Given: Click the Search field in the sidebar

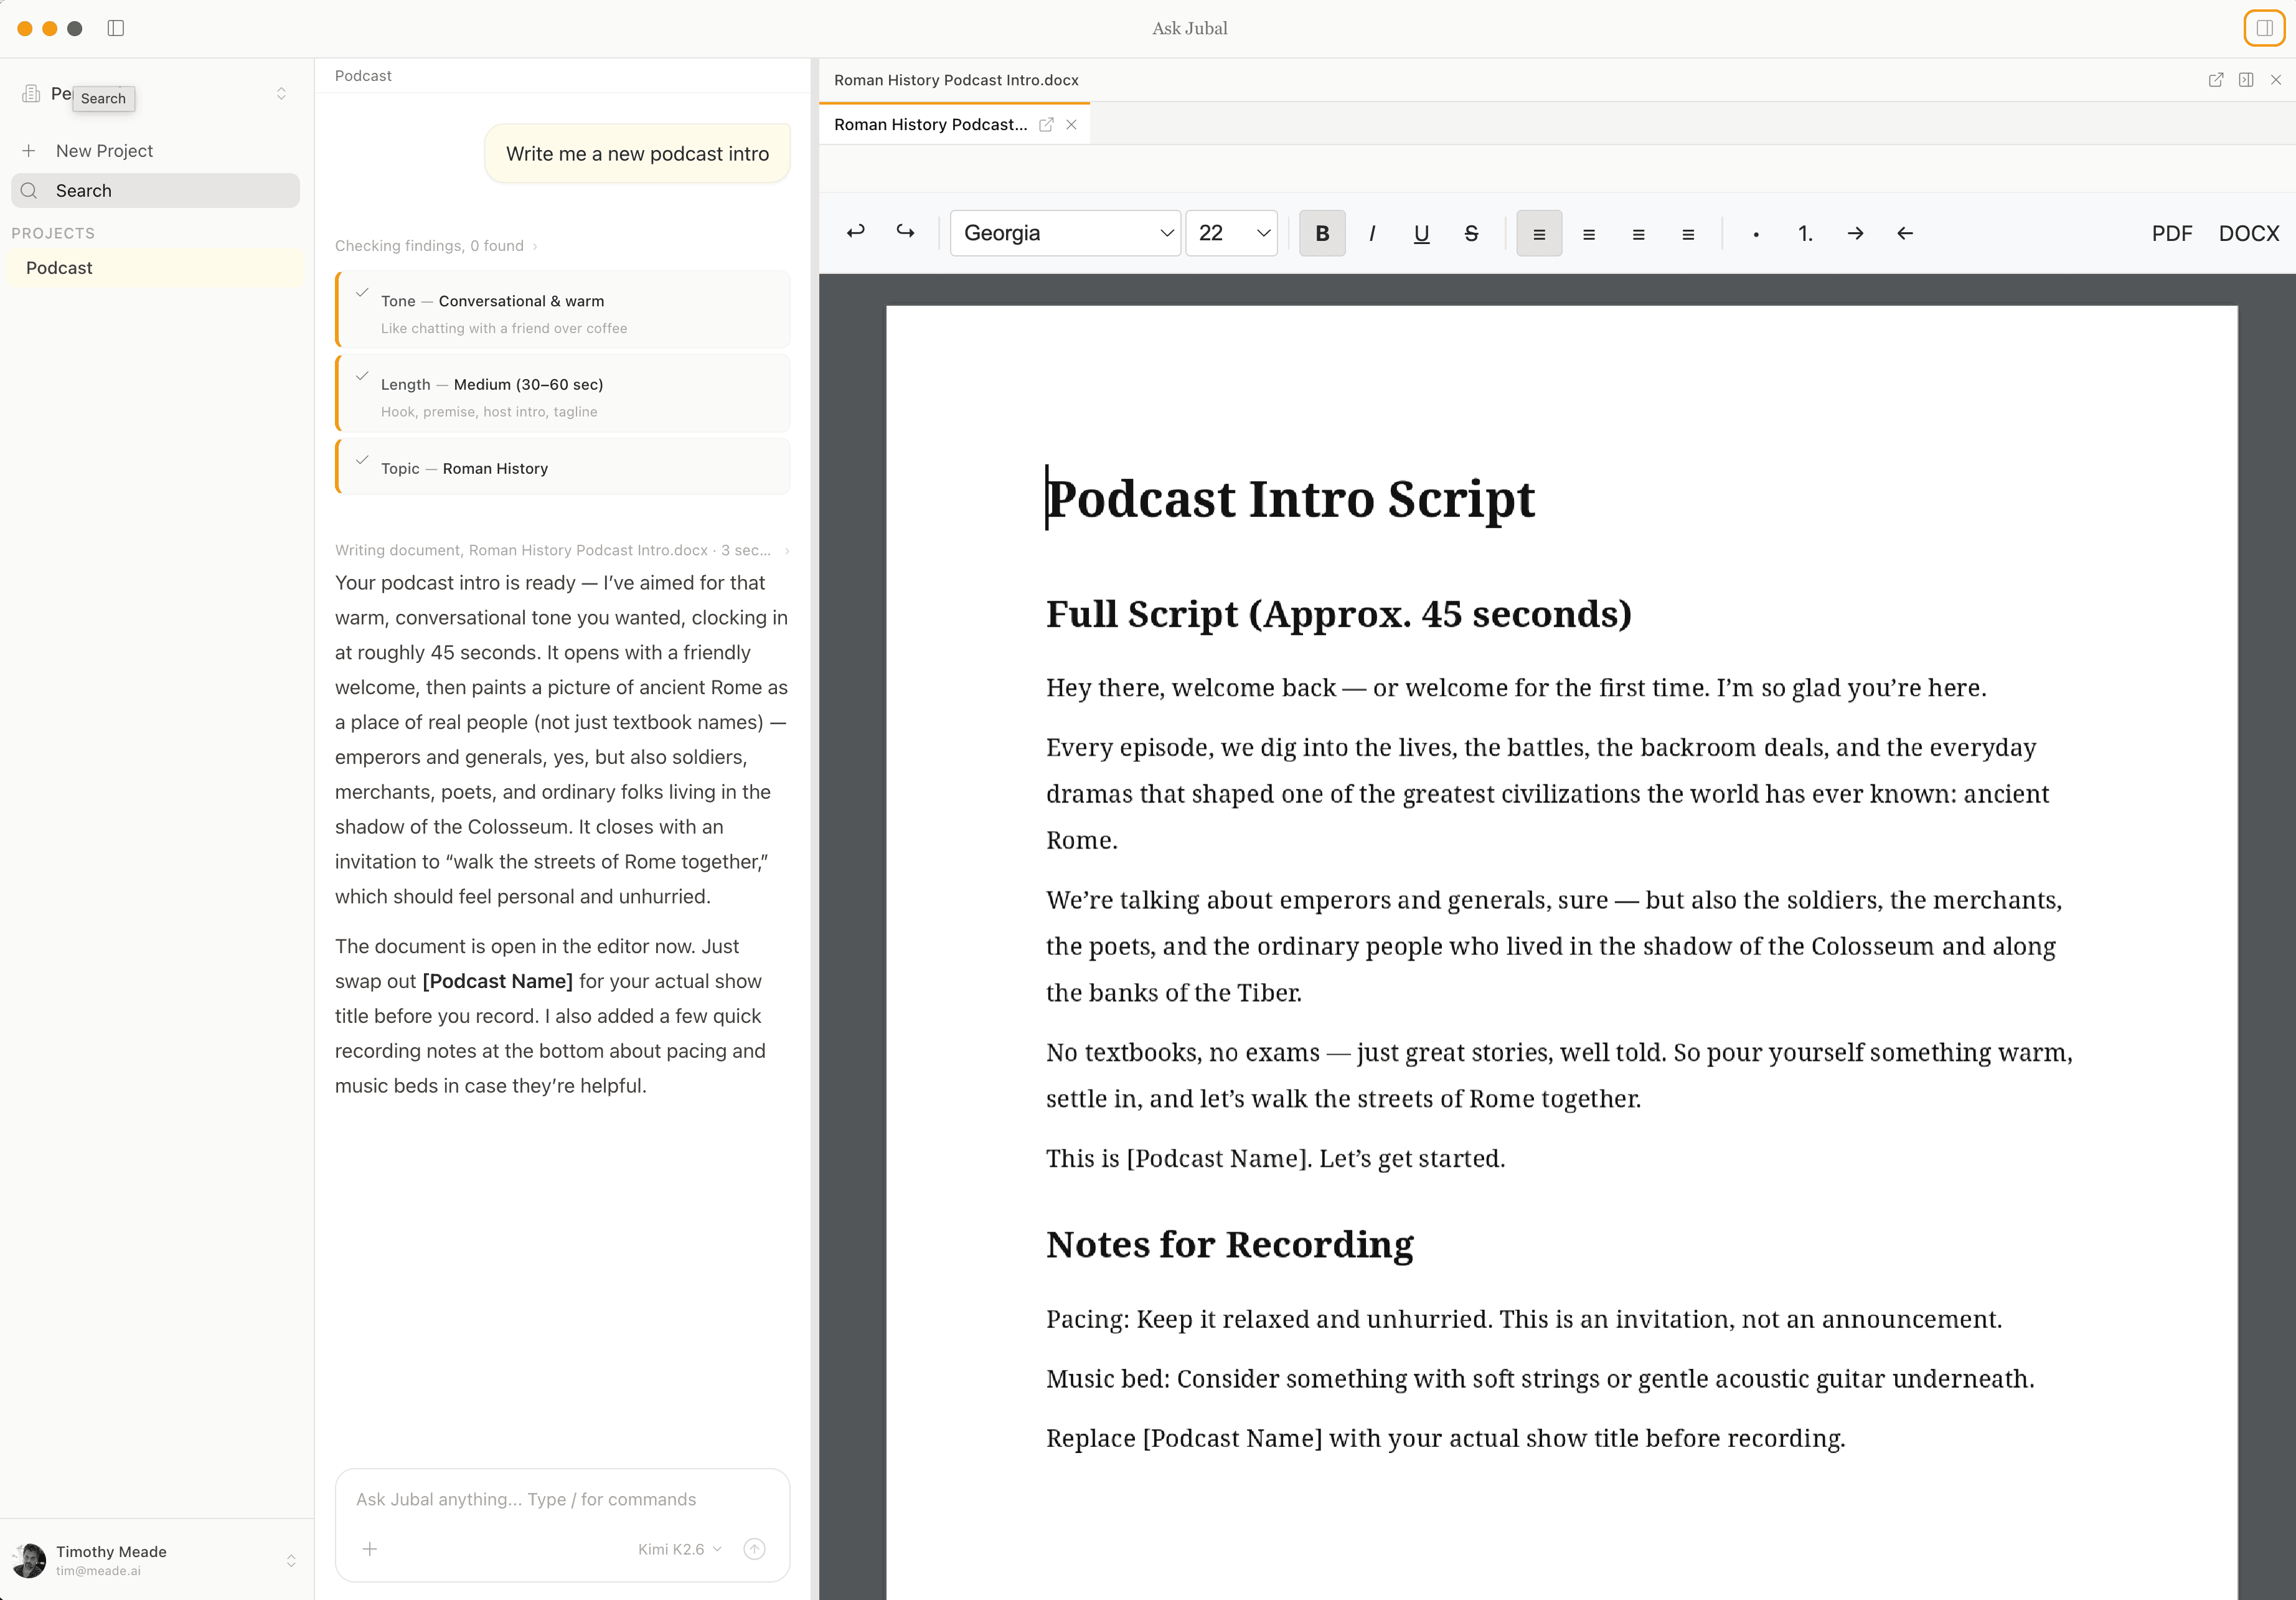Looking at the screenshot, I should click(x=155, y=191).
